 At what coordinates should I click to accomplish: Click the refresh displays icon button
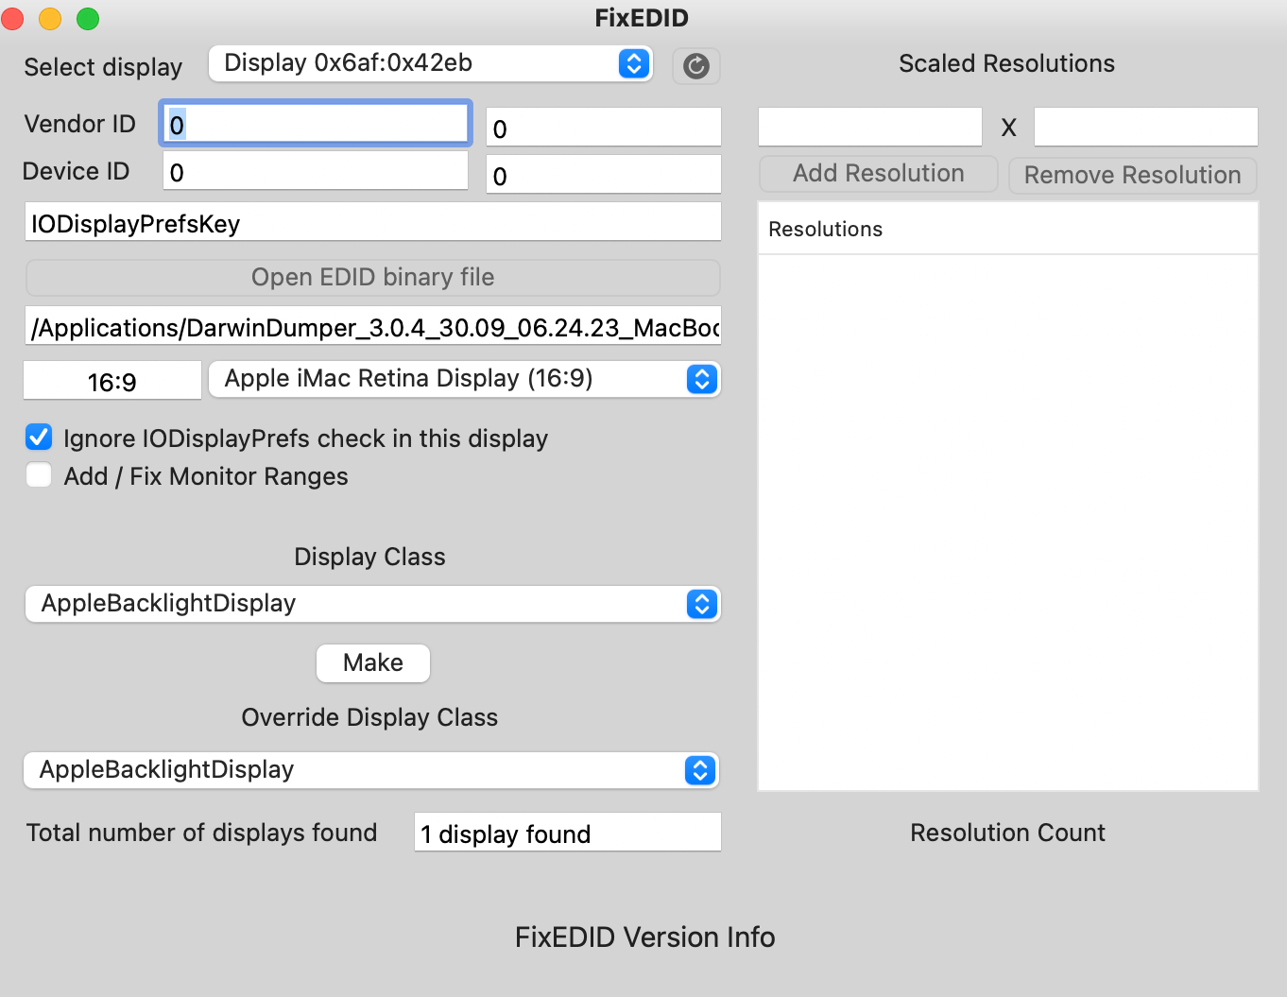pyautogui.click(x=696, y=65)
